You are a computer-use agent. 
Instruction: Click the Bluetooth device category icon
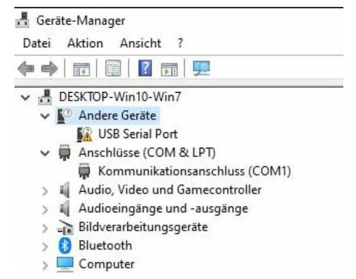click(65, 246)
